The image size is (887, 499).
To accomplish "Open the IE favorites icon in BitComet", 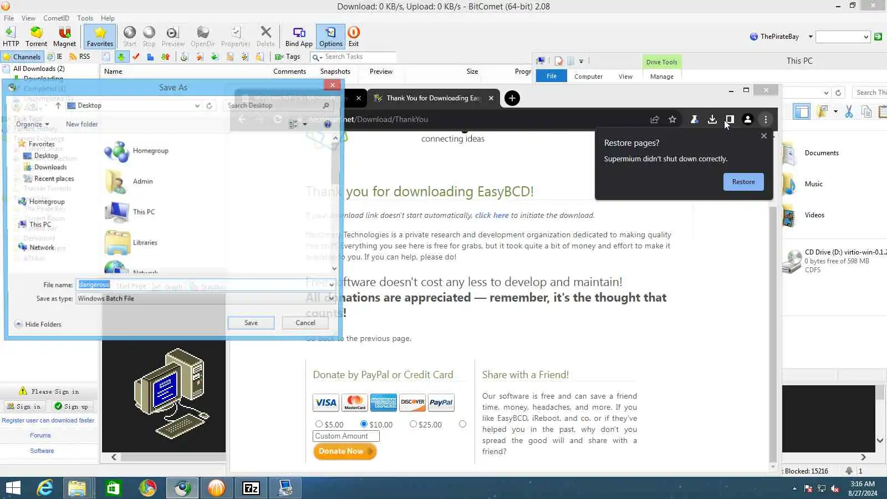I will click(54, 57).
